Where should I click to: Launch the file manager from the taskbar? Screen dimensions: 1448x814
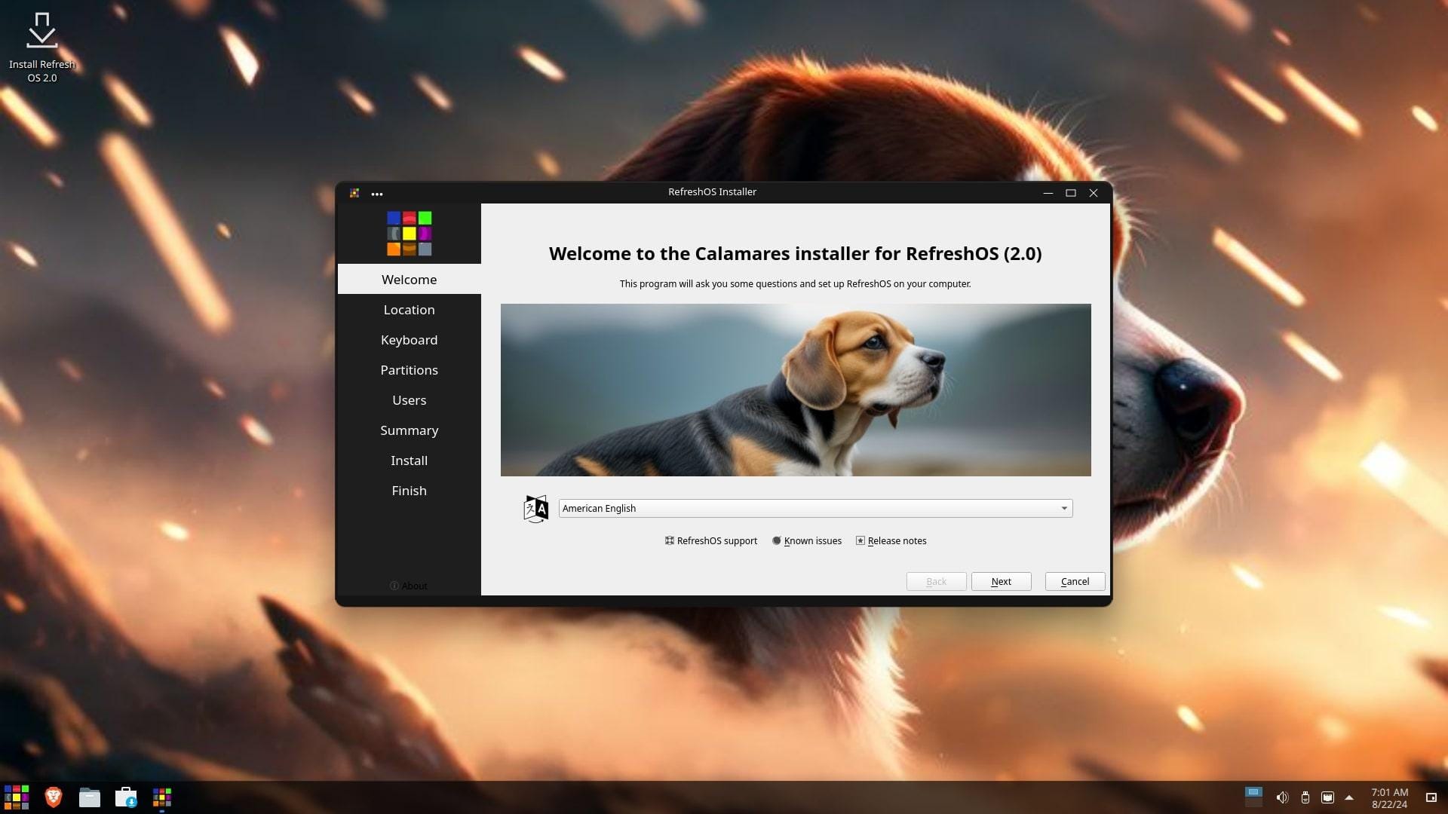[89, 797]
